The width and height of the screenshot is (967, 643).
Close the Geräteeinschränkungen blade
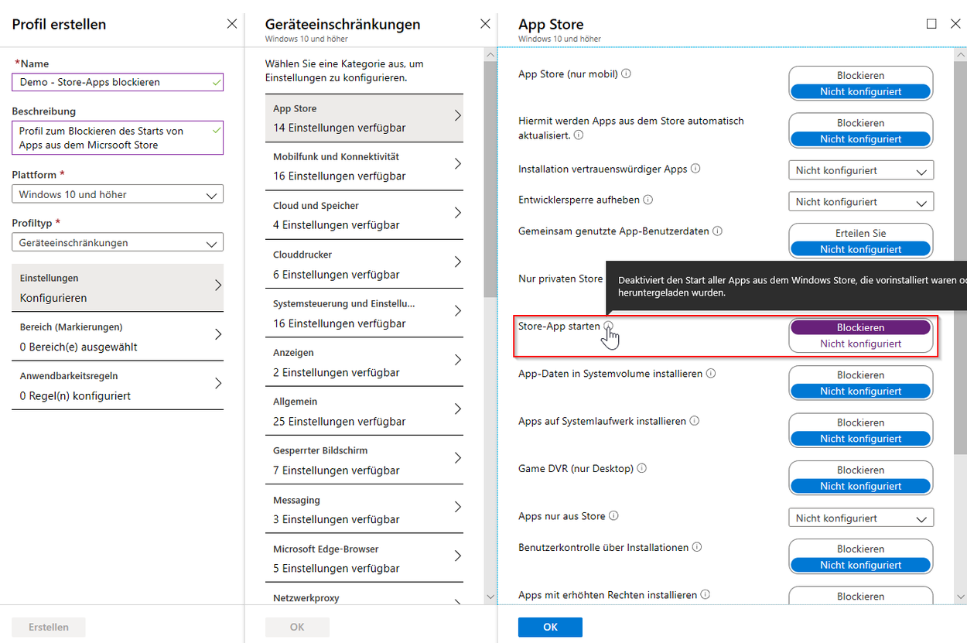pos(485,24)
